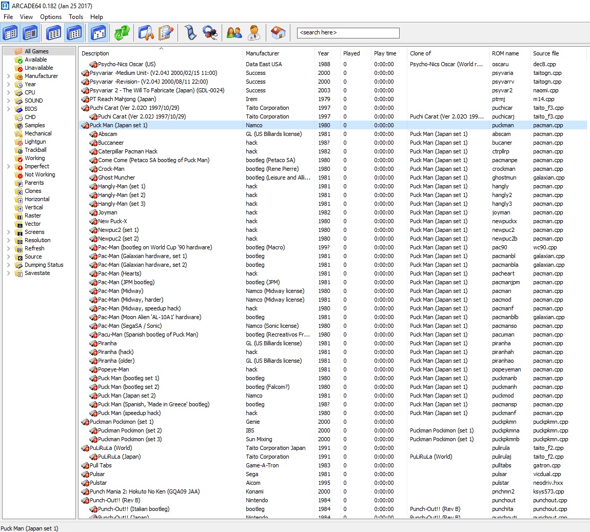Expand the BIOS folder
This screenshot has width=590, height=532.
[8, 109]
